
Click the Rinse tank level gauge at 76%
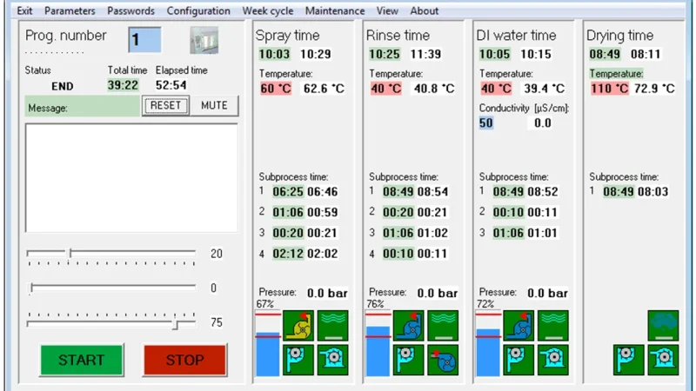coord(378,343)
